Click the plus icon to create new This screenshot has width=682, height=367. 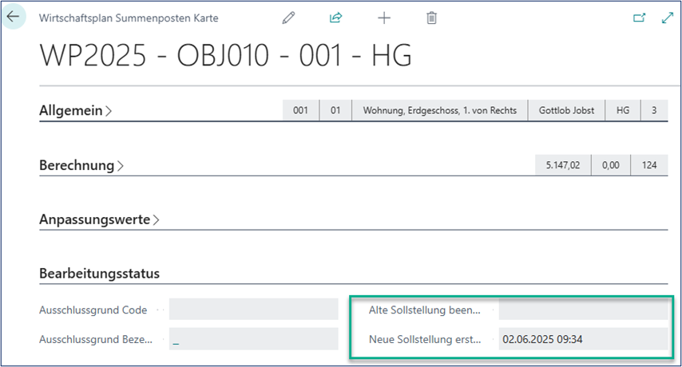(383, 18)
